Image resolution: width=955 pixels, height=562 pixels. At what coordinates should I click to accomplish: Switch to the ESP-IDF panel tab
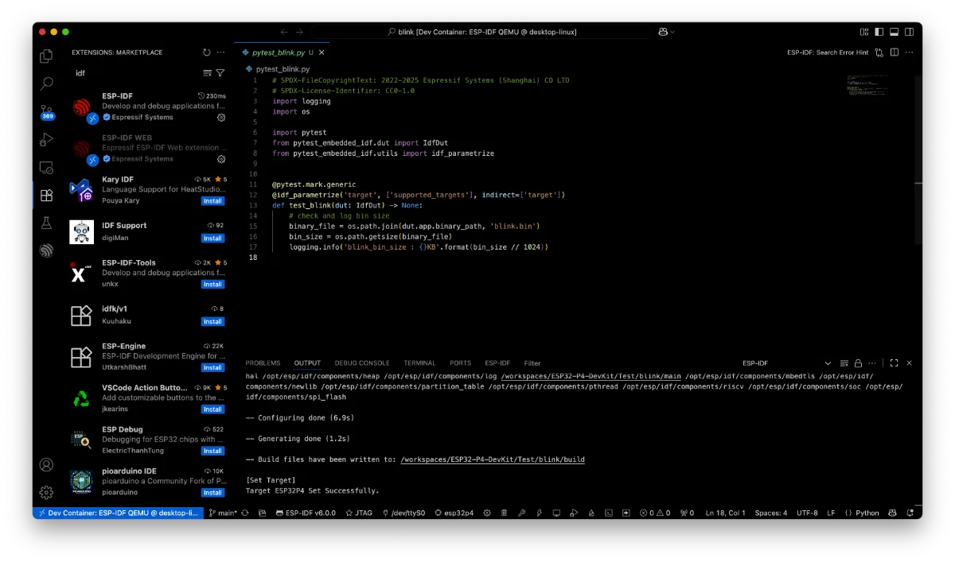pos(497,363)
